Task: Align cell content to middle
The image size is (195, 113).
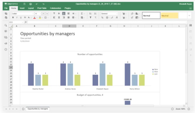Action: pos(59,13)
